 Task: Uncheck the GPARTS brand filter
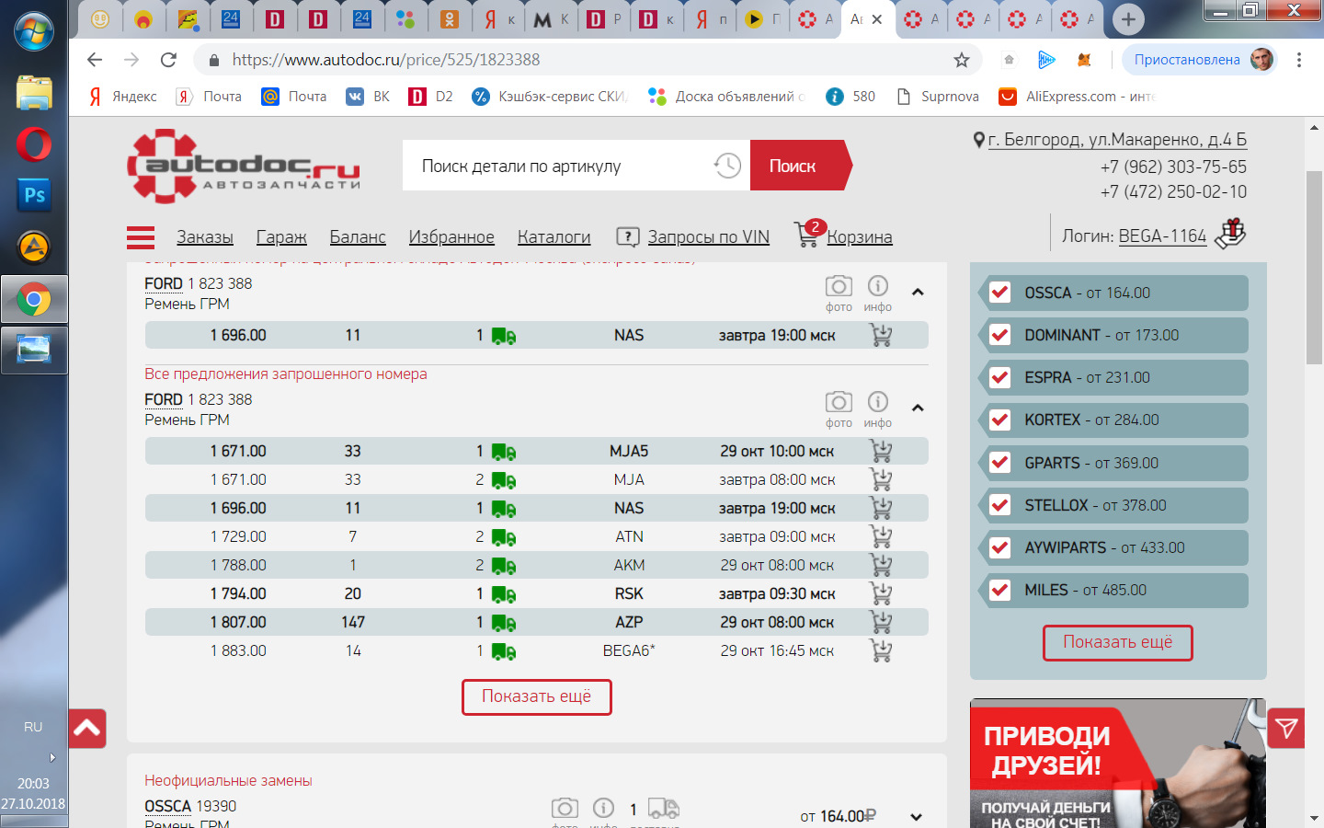tap(1000, 463)
